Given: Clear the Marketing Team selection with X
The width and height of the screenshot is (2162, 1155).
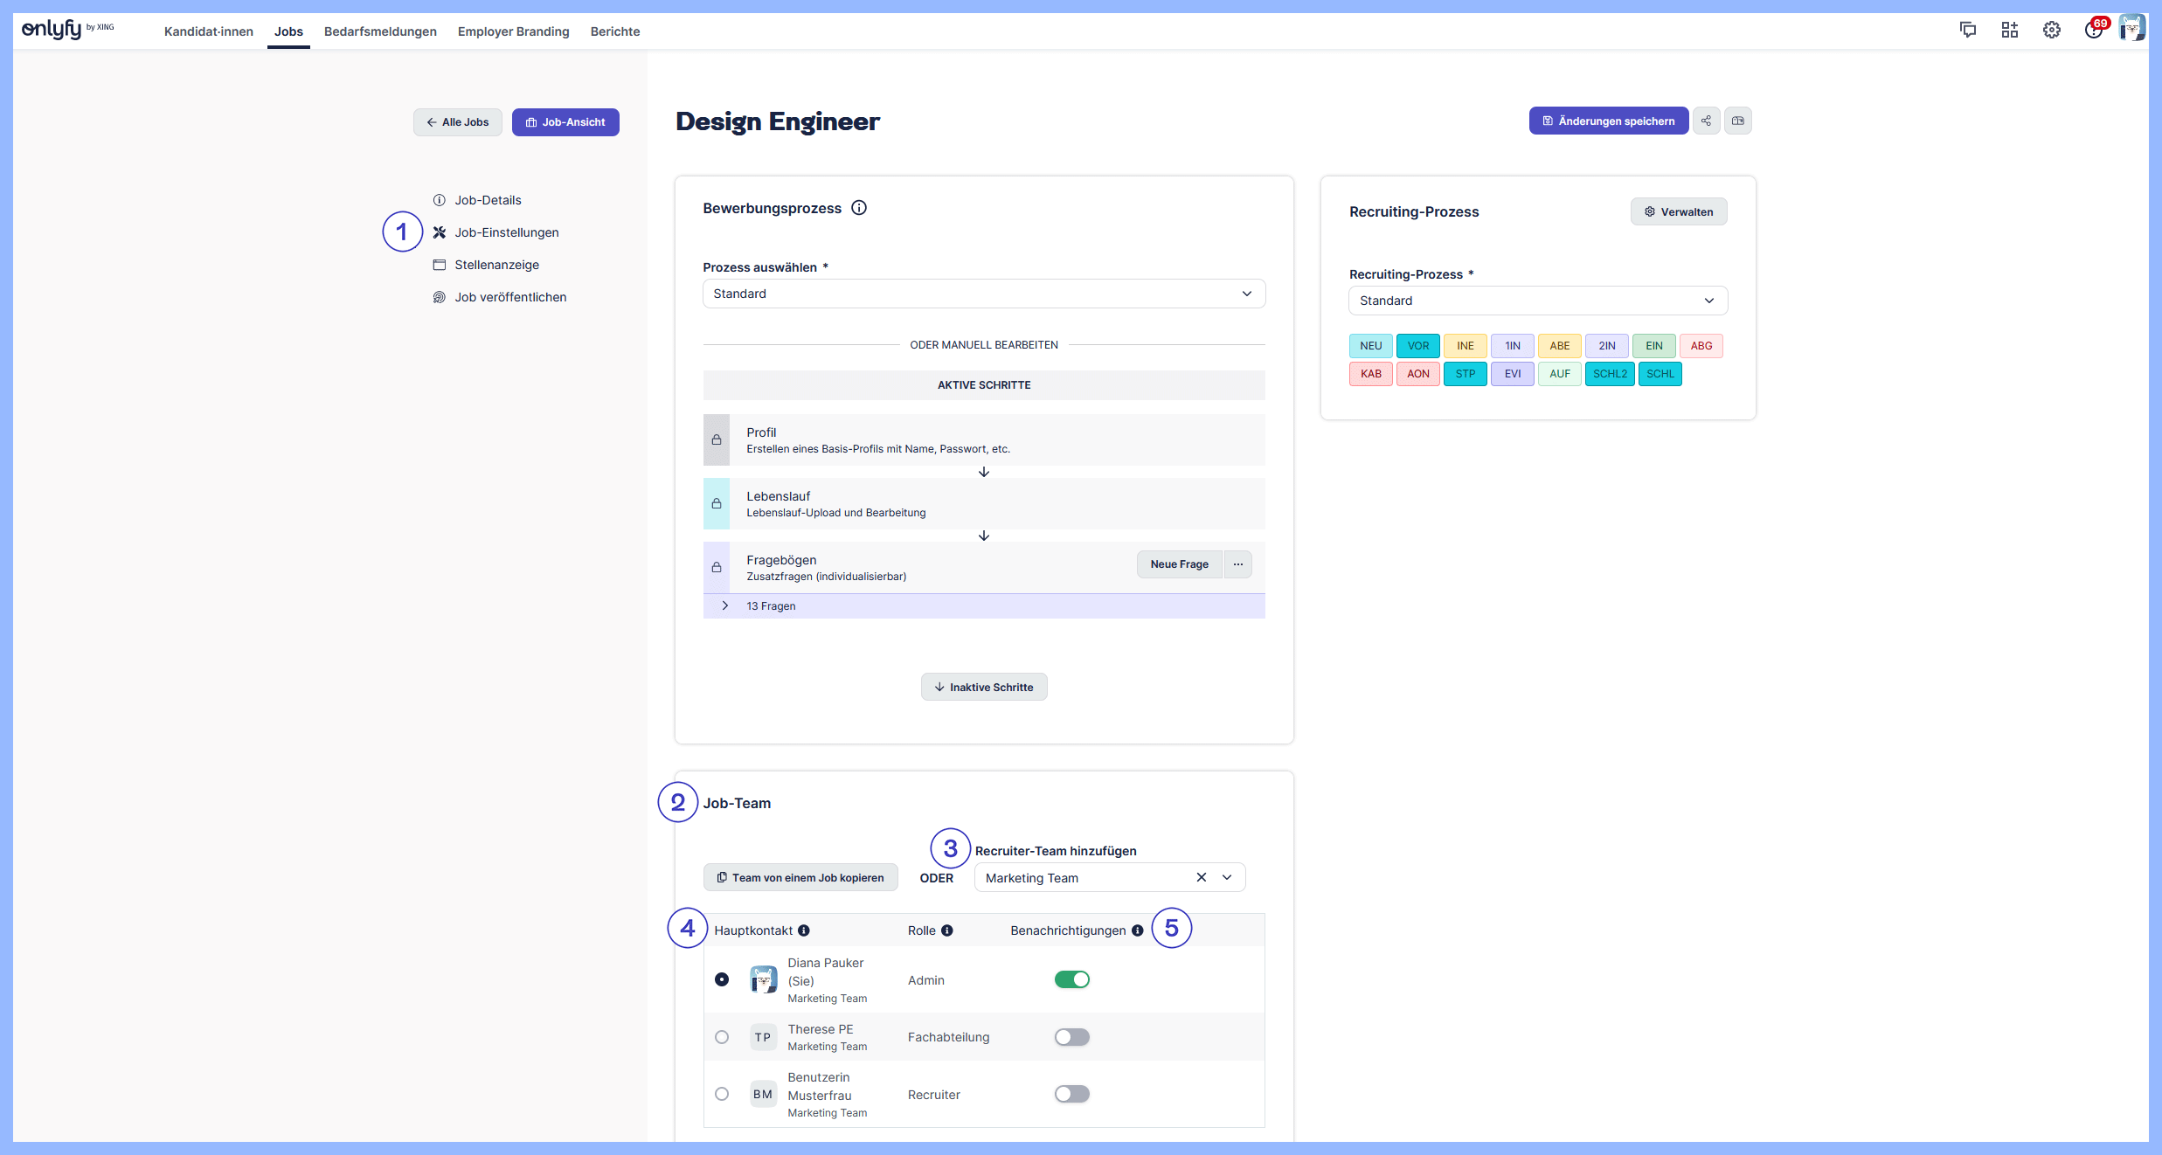Looking at the screenshot, I should pyautogui.click(x=1201, y=877).
